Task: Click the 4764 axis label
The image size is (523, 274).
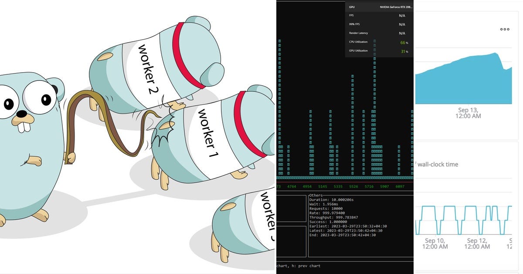Action: tap(292, 187)
